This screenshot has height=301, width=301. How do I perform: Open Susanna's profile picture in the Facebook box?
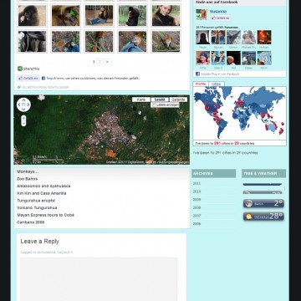click(202, 14)
